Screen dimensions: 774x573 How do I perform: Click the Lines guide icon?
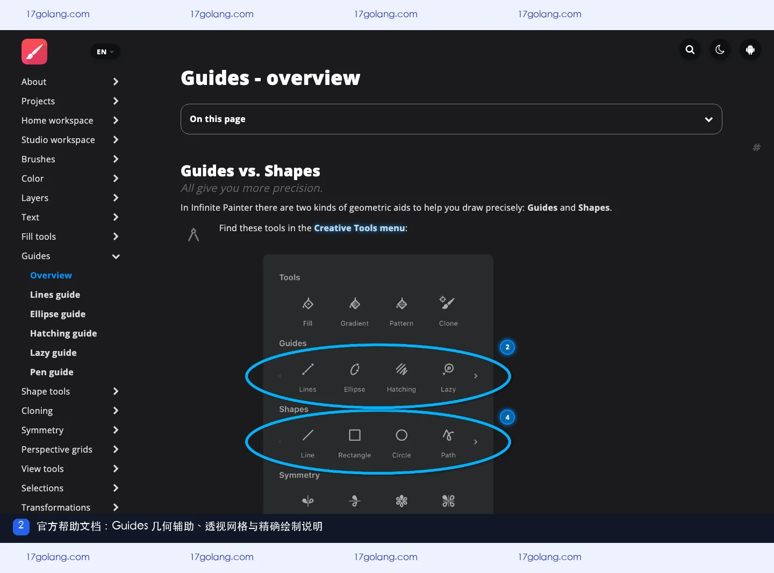pyautogui.click(x=307, y=369)
